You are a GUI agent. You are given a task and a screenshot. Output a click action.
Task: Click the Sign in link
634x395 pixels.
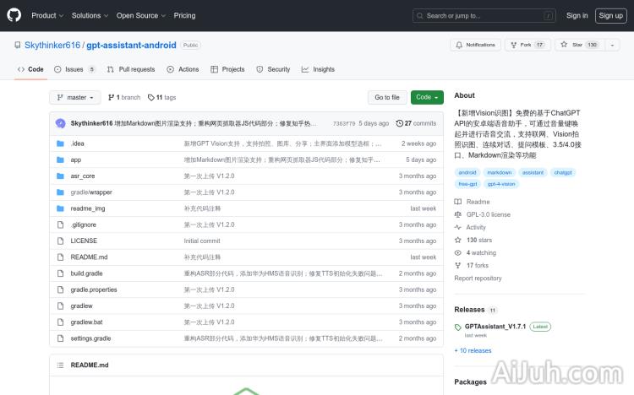[x=577, y=15]
